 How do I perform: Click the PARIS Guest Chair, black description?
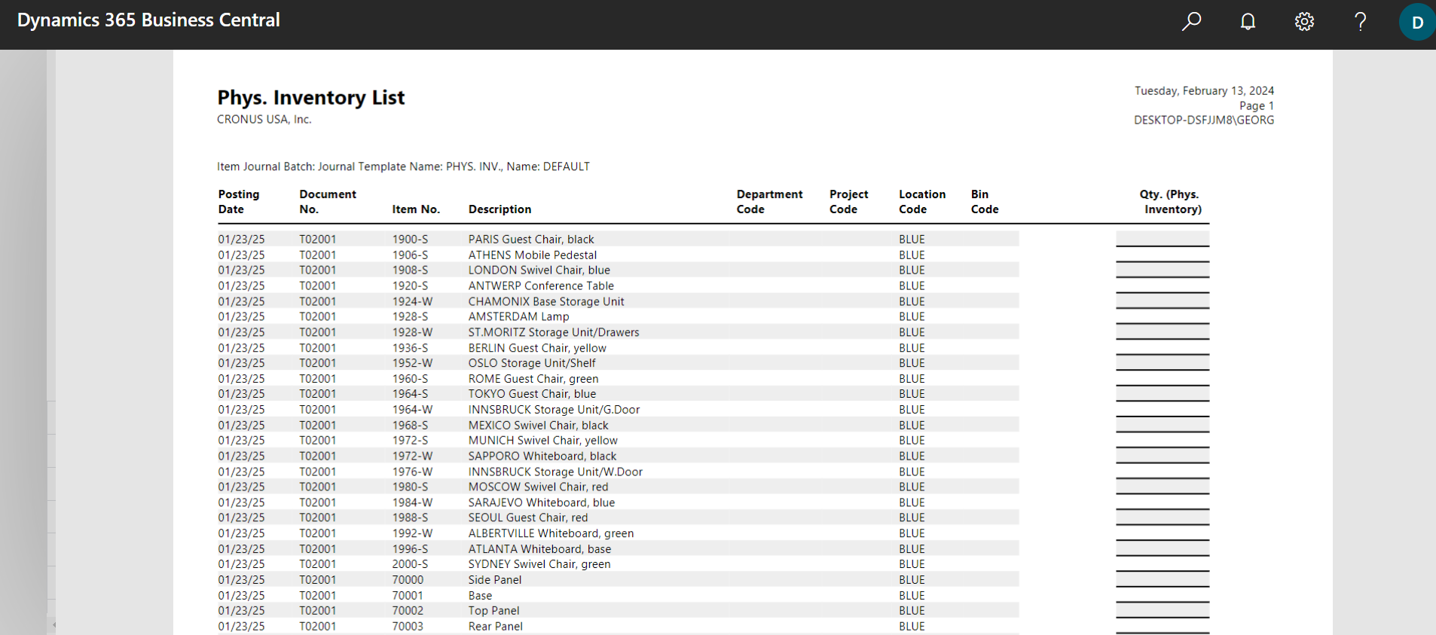click(530, 240)
